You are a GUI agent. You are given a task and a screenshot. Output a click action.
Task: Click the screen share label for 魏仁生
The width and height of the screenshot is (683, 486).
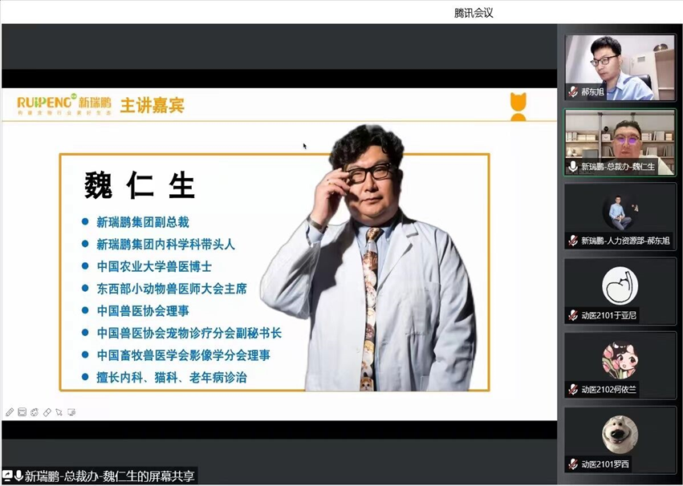[109, 476]
